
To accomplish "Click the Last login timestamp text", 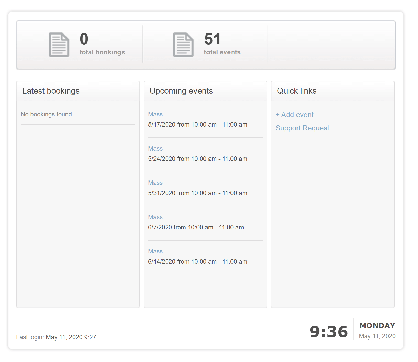I will click(56, 337).
